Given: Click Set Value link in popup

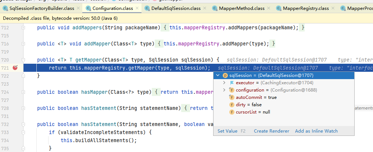Looking at the screenshot, I should point(227,131).
